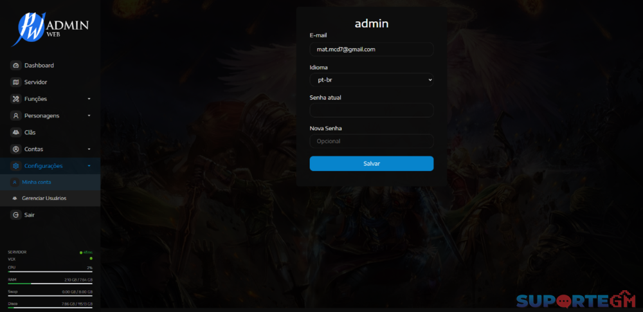Image resolution: width=643 pixels, height=312 pixels.
Task: Click the Personagens person icon
Action: tap(16, 116)
